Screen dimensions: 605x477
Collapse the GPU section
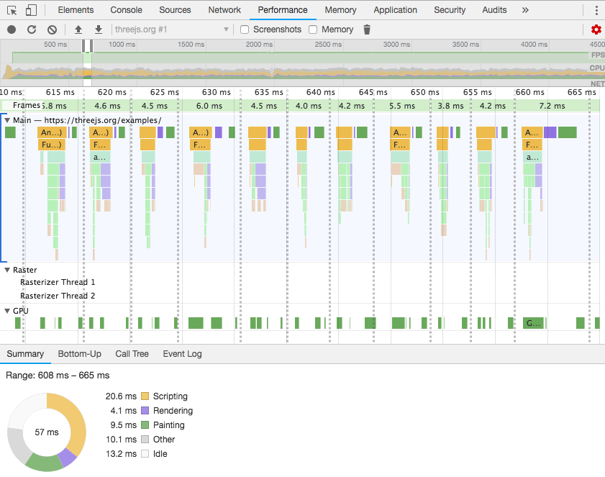(x=7, y=311)
